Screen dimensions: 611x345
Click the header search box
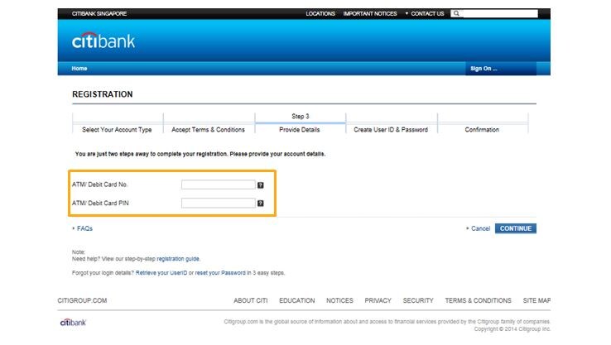click(x=499, y=14)
